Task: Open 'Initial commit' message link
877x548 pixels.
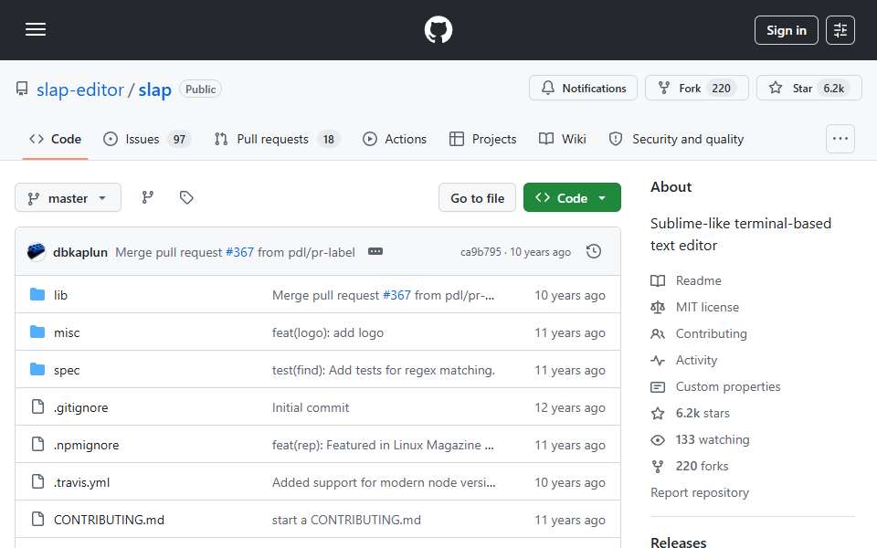Action: click(311, 407)
